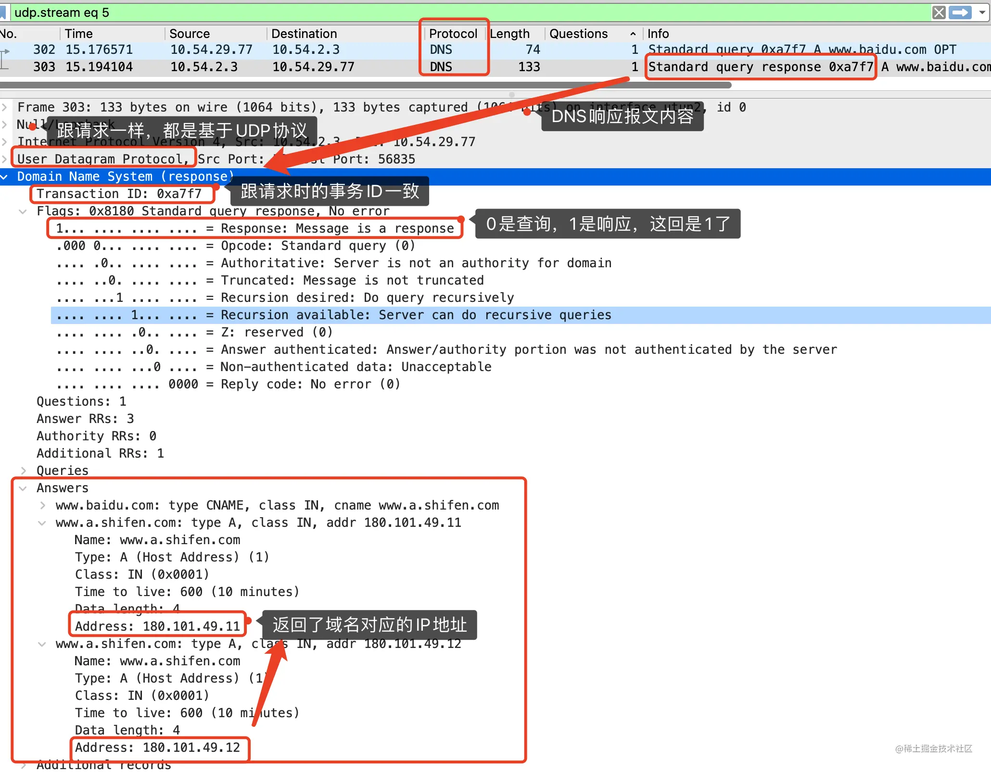This screenshot has width=991, height=772.
Task: Sort by the Destination column header
Action: (x=304, y=34)
